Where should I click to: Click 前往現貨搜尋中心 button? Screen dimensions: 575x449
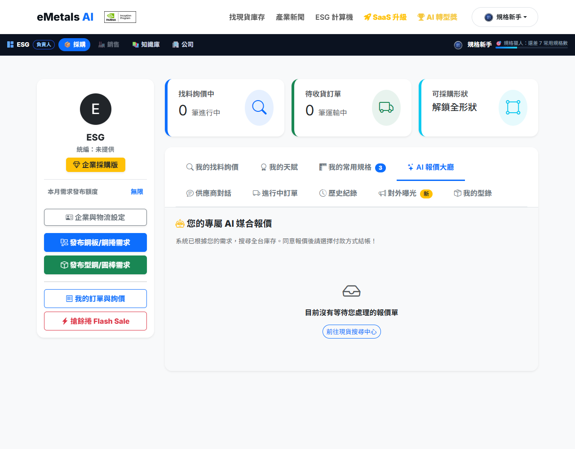tap(352, 332)
